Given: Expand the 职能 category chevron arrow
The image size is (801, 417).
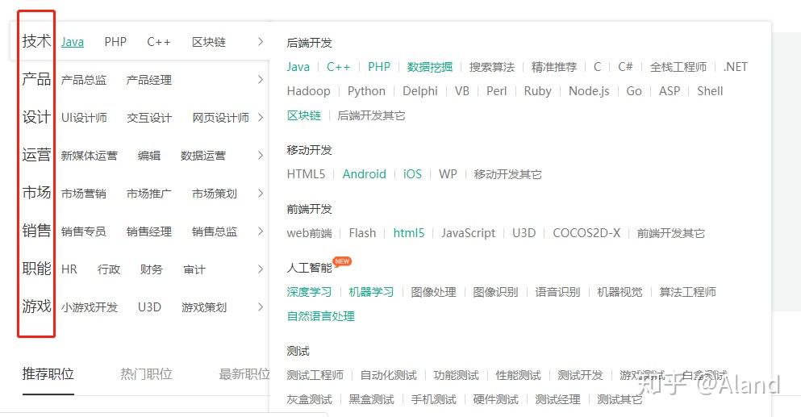Looking at the screenshot, I should (x=261, y=269).
